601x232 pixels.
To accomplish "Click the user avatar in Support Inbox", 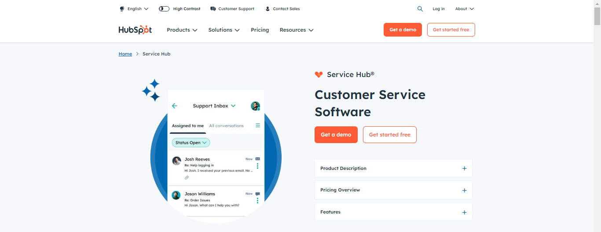I will 255,106.
